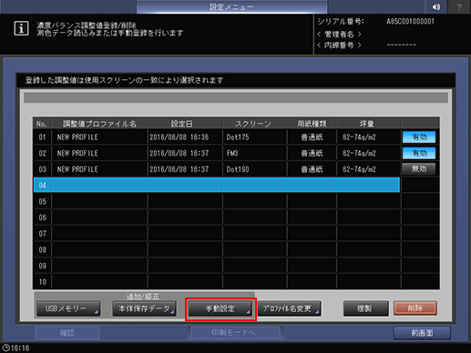Select empty row 08
The width and height of the screenshot is (471, 353).
pyautogui.click(x=217, y=249)
